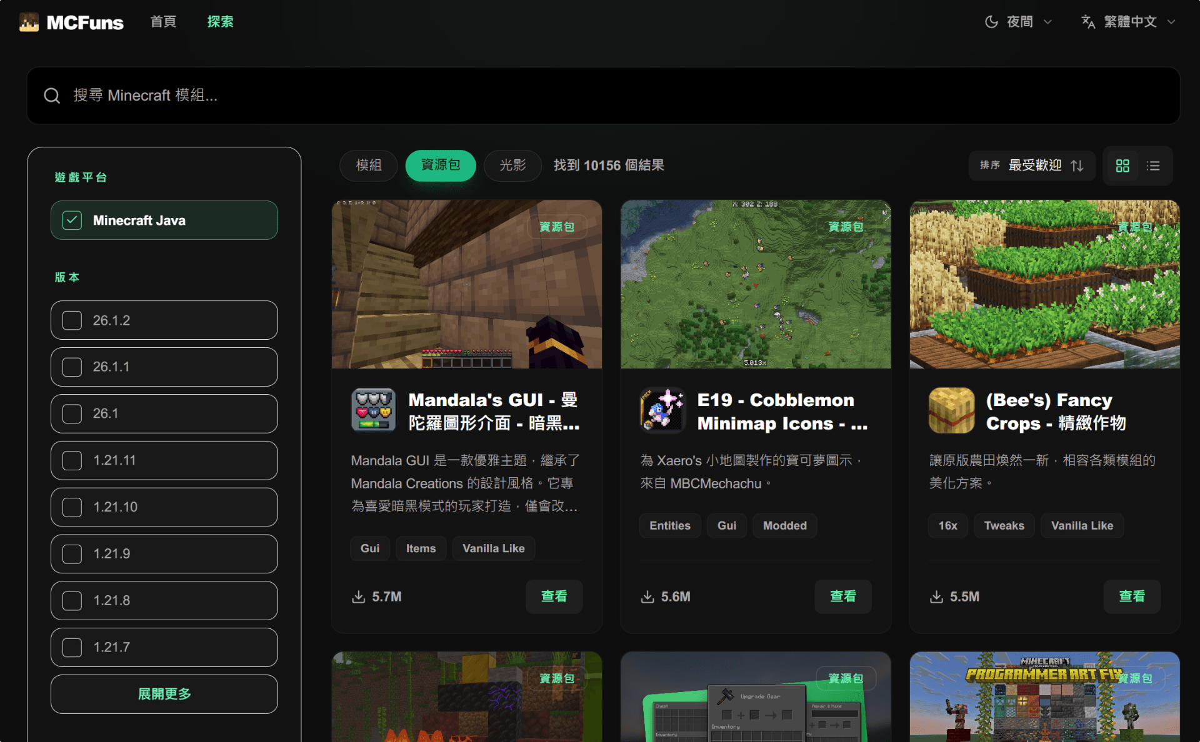
Task: Click 查看 on E19 Cobblemon card
Action: pyautogui.click(x=843, y=596)
